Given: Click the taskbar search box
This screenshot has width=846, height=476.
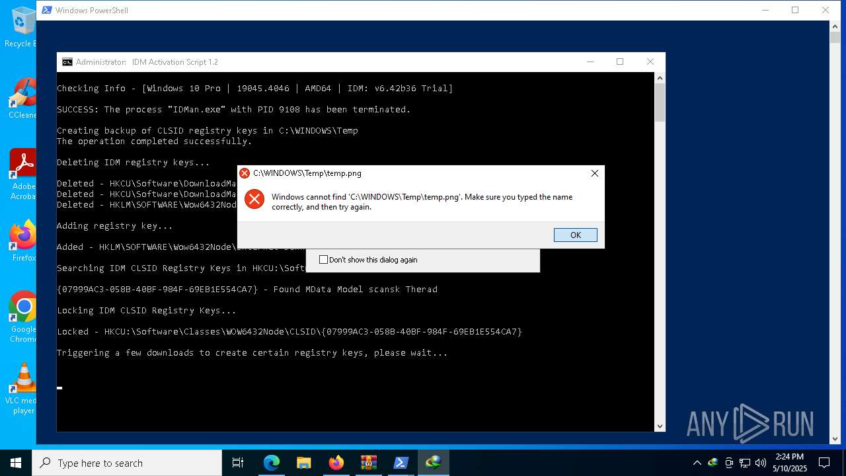Looking at the screenshot, I should (x=127, y=463).
